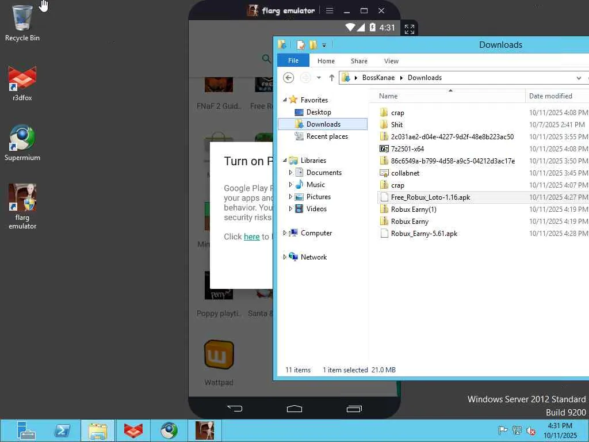Click the network tray icon
This screenshot has height=442, width=589.
tap(517, 430)
